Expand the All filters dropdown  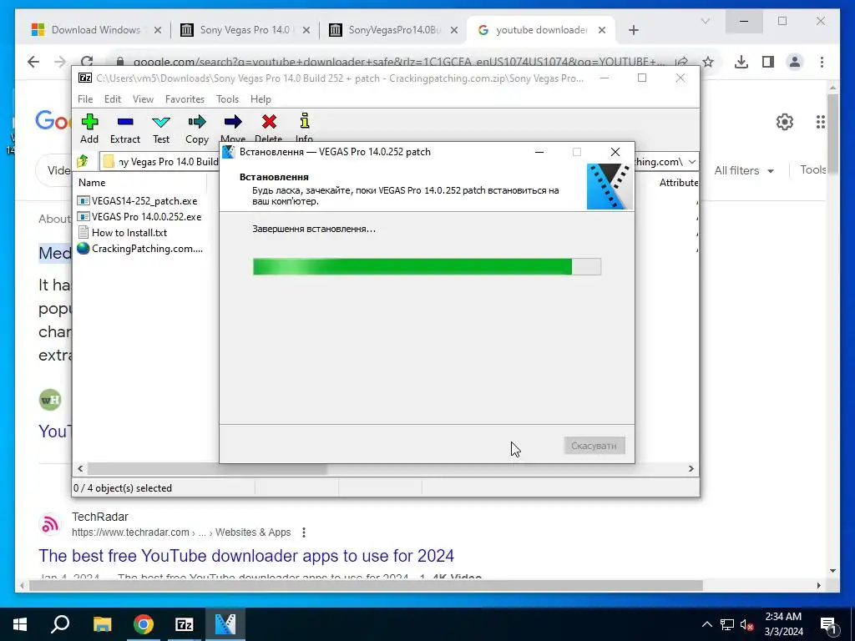click(x=744, y=170)
